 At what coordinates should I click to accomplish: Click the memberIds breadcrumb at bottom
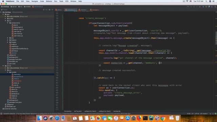[117, 111]
